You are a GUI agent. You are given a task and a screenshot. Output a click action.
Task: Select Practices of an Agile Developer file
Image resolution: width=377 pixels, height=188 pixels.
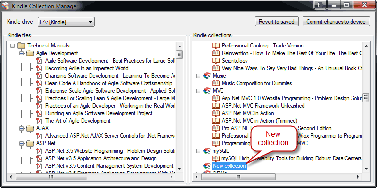click(110, 106)
